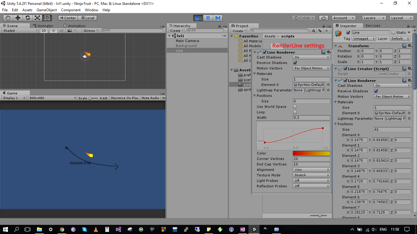Open the Gizmos dropdown
Image resolution: width=417 pixels, height=234 pixels.
pyautogui.click(x=91, y=30)
